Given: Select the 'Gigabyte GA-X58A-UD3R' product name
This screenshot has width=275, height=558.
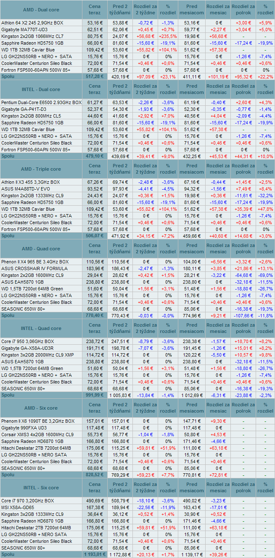Looking at the screenshot, I should [x=27, y=348].
